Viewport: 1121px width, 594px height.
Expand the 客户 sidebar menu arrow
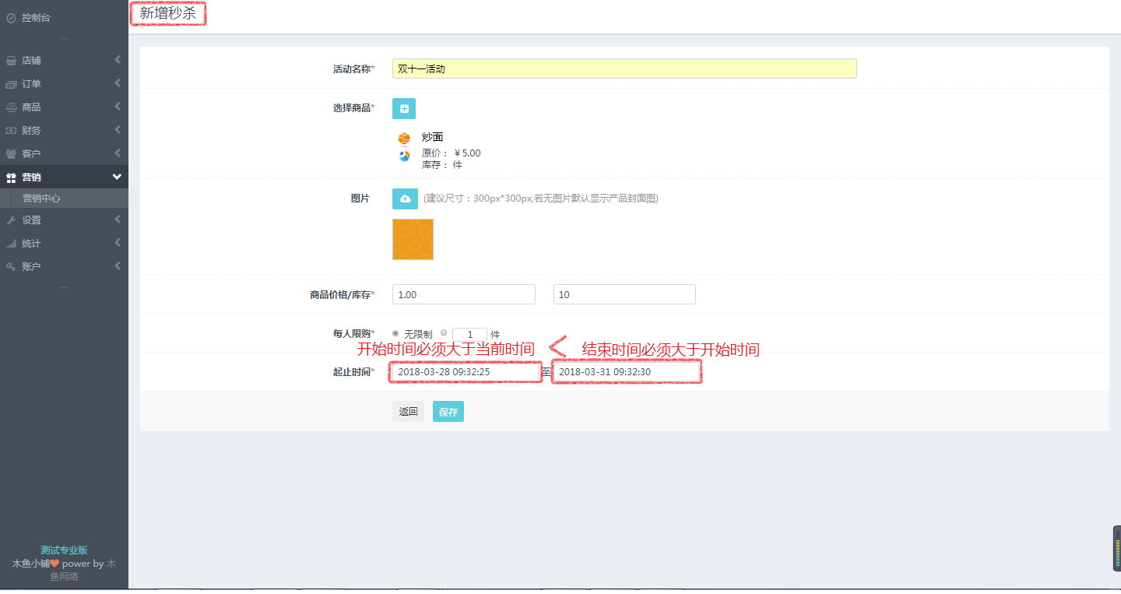coord(118,153)
